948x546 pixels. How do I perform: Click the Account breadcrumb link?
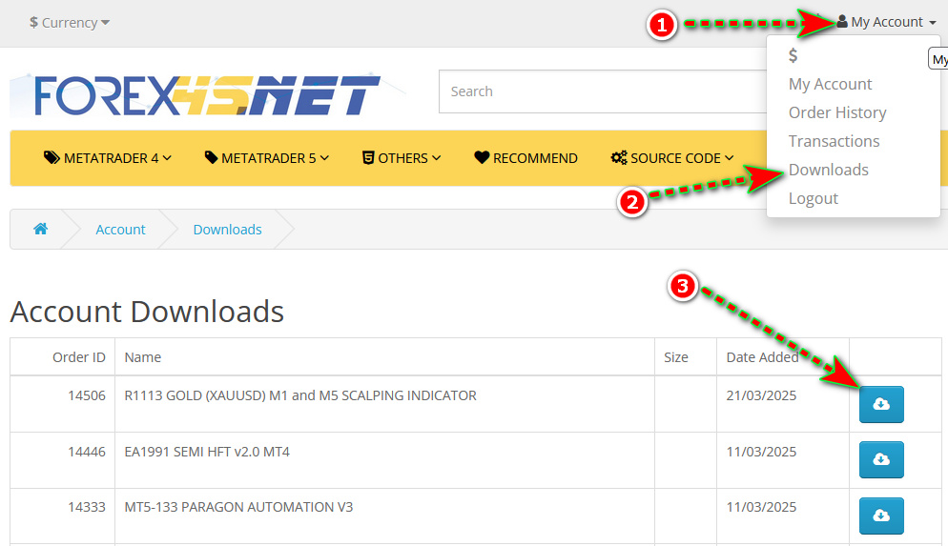click(120, 230)
